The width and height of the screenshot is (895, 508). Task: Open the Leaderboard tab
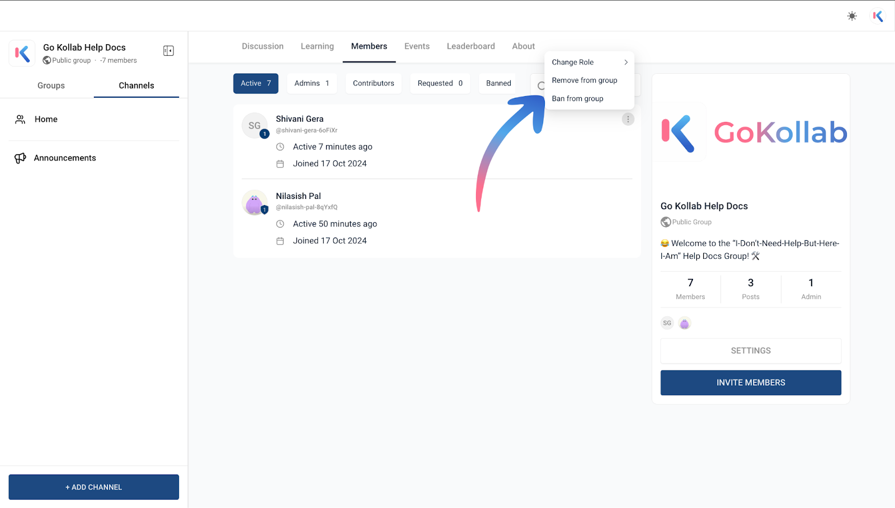point(471,46)
